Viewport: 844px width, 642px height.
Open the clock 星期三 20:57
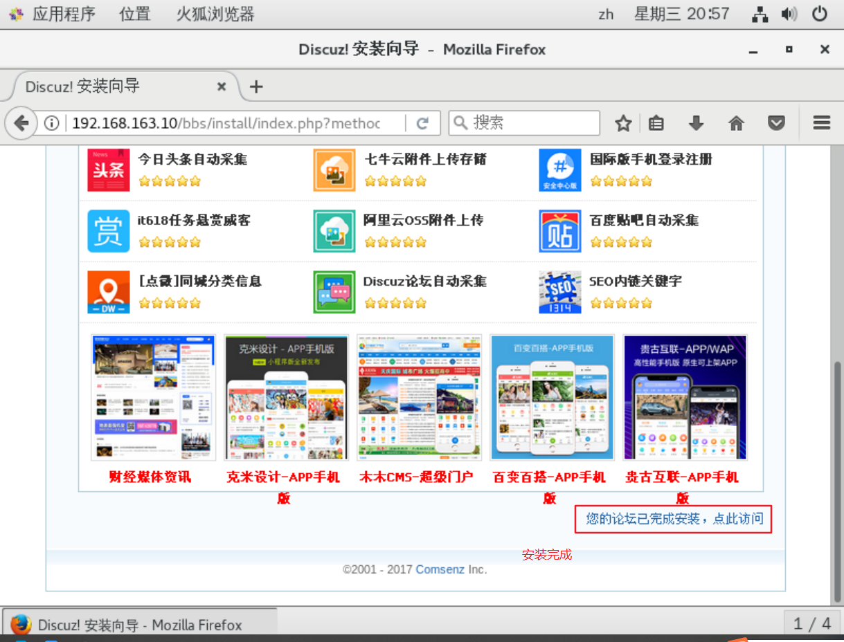[x=682, y=14]
